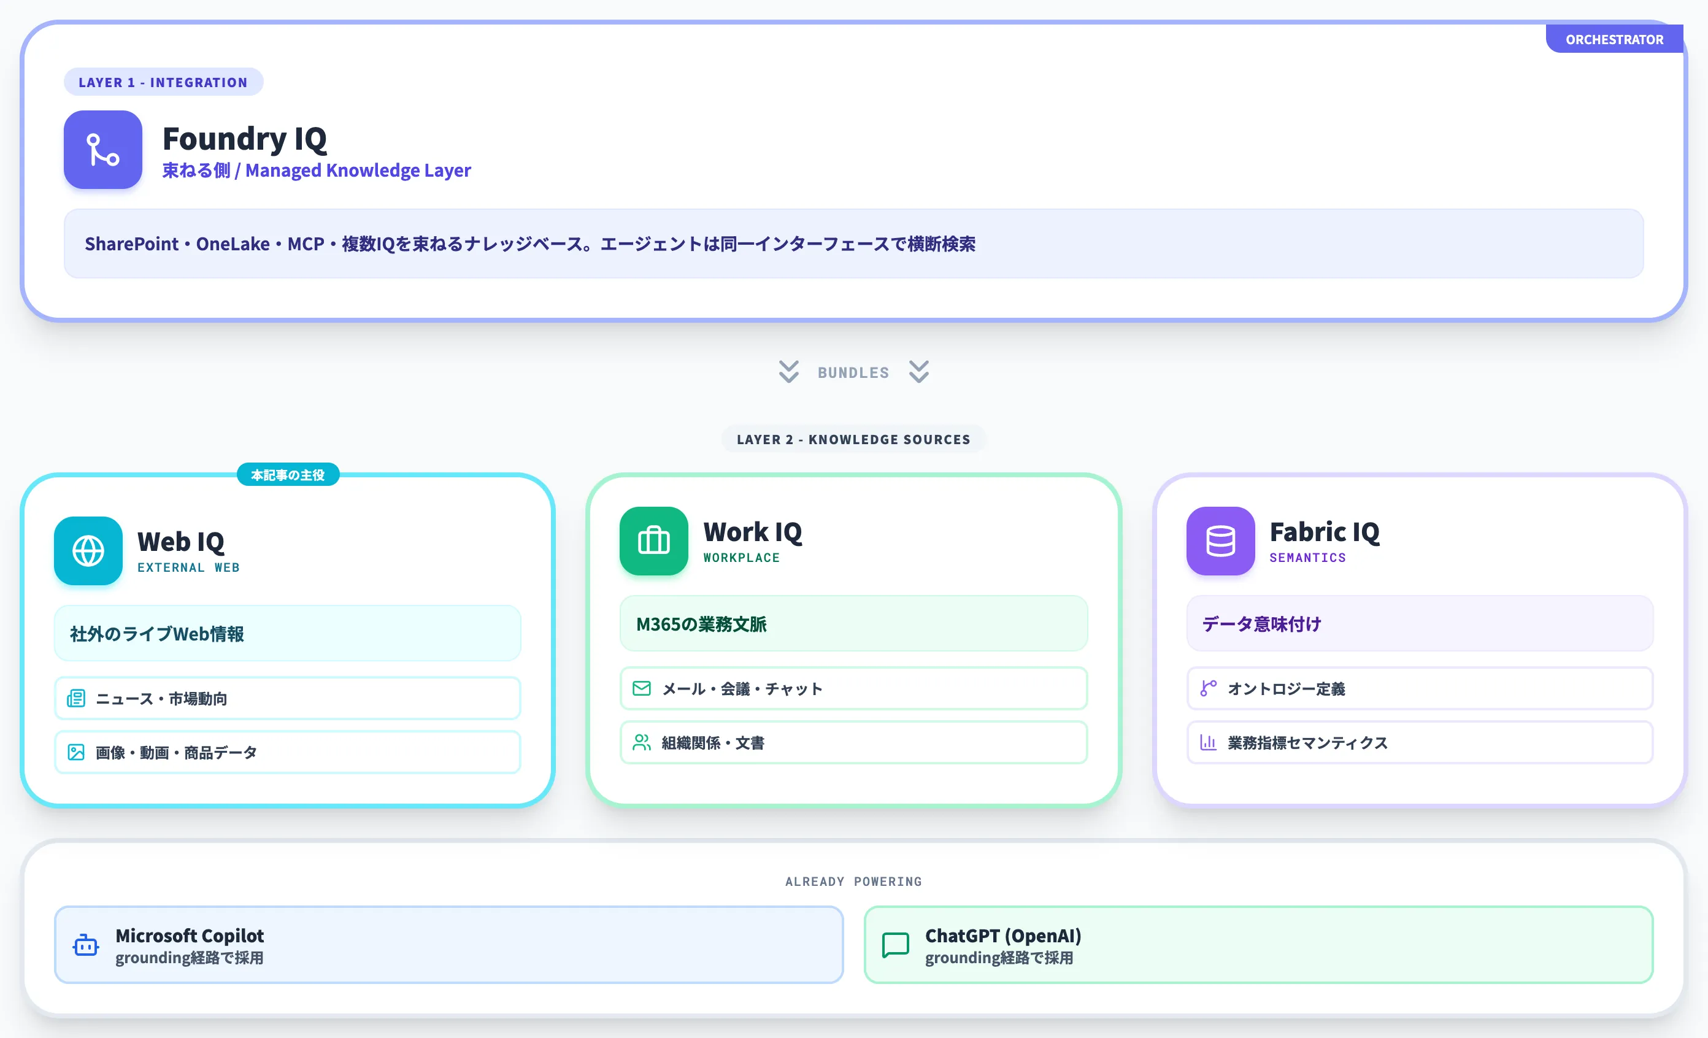Click the double chevron right of BUNDLES
The width and height of the screenshot is (1708, 1038).
coord(918,372)
